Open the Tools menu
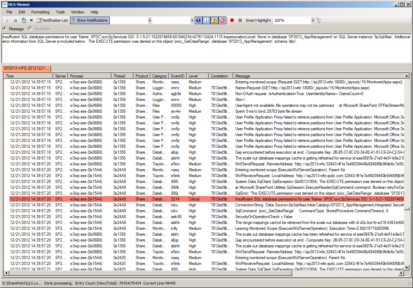The height and width of the screenshot is (288, 413). coord(60,12)
